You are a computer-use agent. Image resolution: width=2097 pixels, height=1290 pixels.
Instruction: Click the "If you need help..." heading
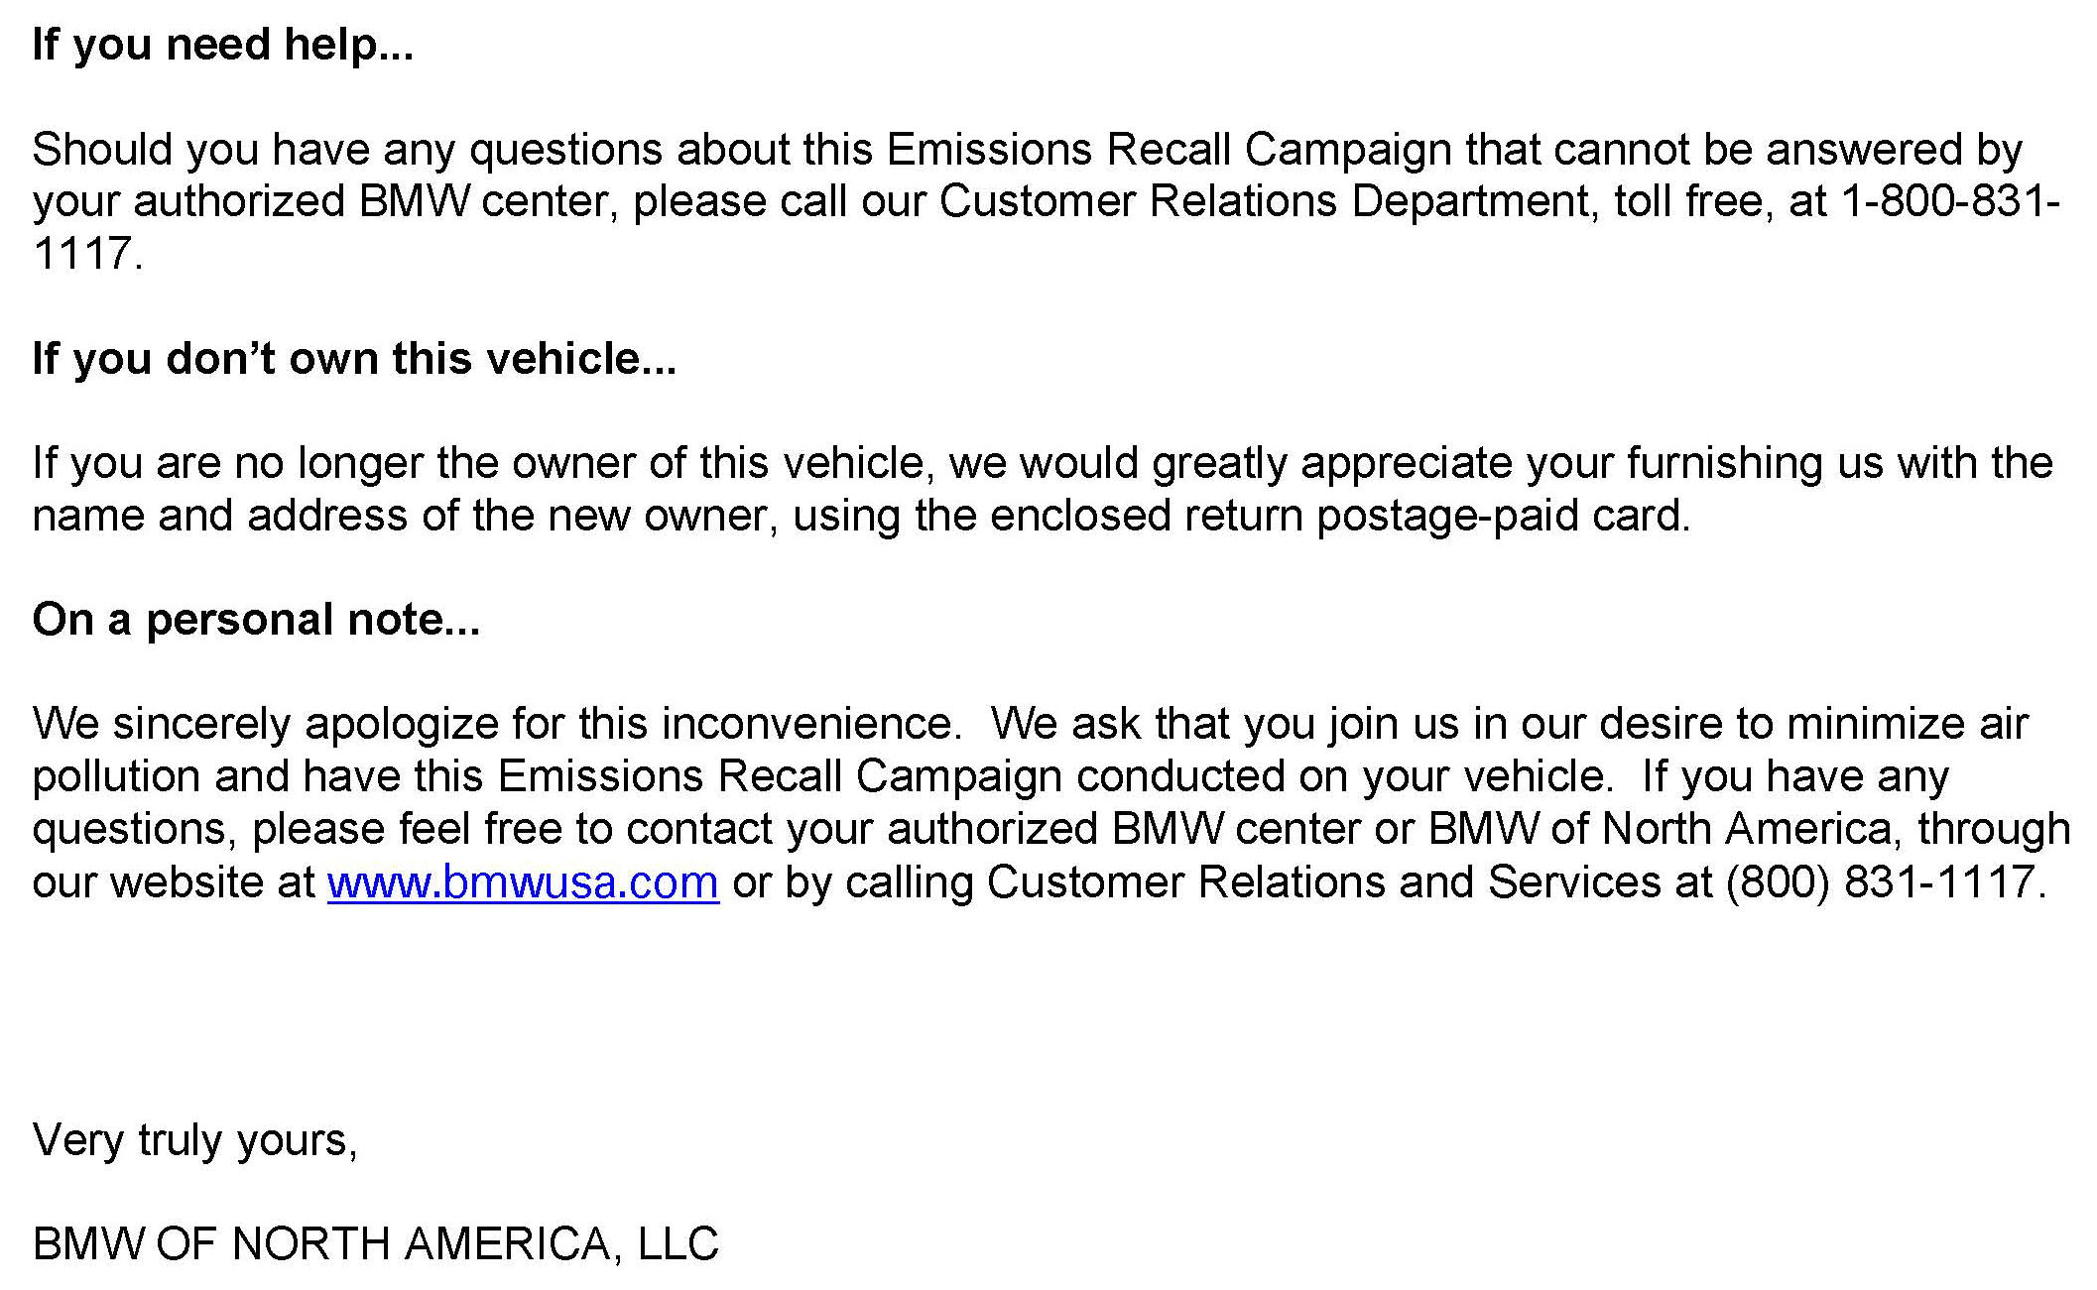(x=222, y=45)
